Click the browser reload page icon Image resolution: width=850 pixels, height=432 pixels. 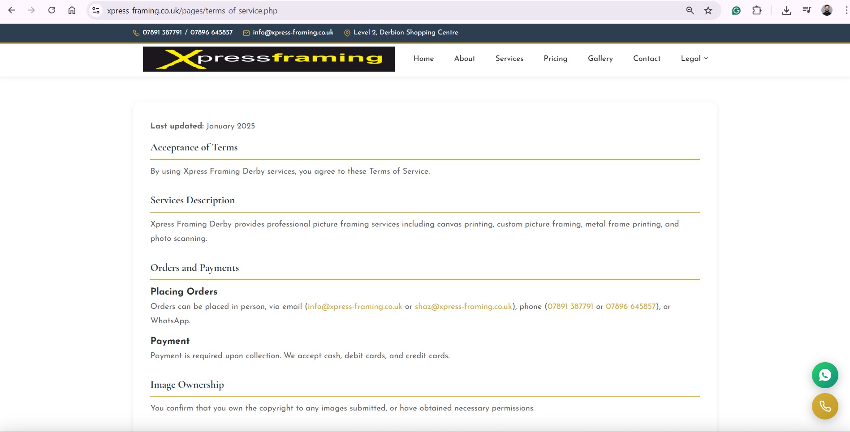52,10
